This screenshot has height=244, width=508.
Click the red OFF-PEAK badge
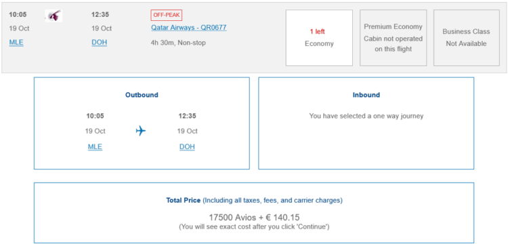[x=167, y=15]
